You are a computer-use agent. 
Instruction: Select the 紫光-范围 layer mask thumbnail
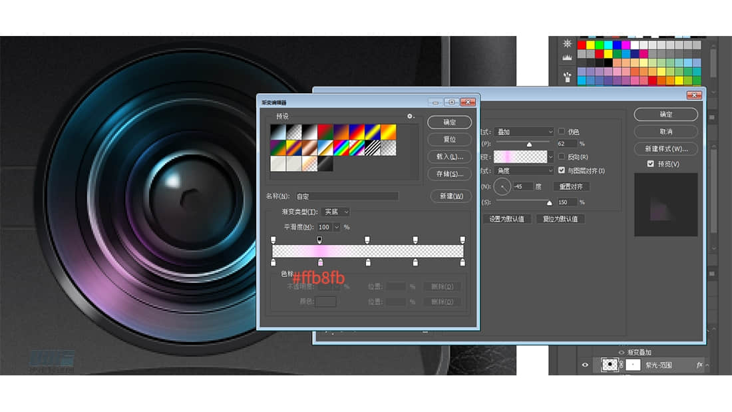[x=633, y=365]
